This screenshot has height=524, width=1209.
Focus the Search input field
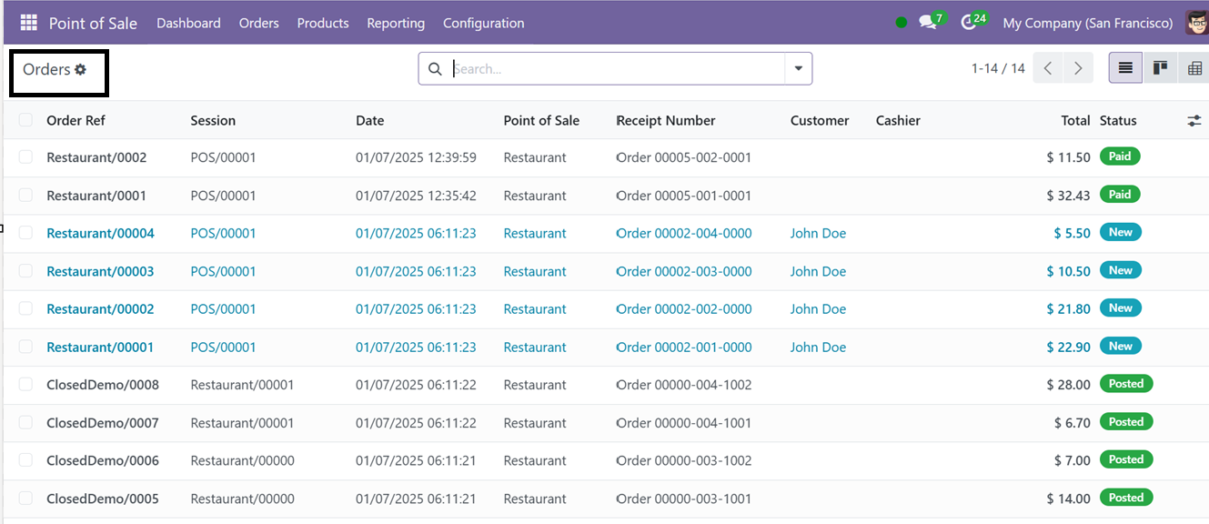click(617, 68)
